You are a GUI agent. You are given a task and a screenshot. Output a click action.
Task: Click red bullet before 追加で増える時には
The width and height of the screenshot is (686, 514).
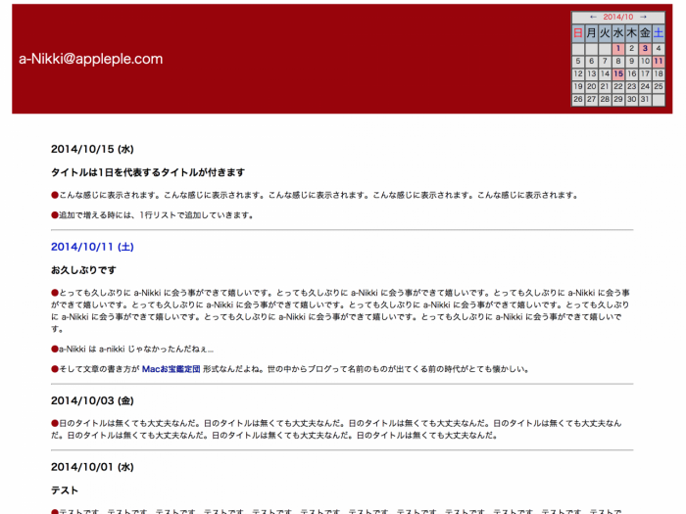tap(55, 215)
